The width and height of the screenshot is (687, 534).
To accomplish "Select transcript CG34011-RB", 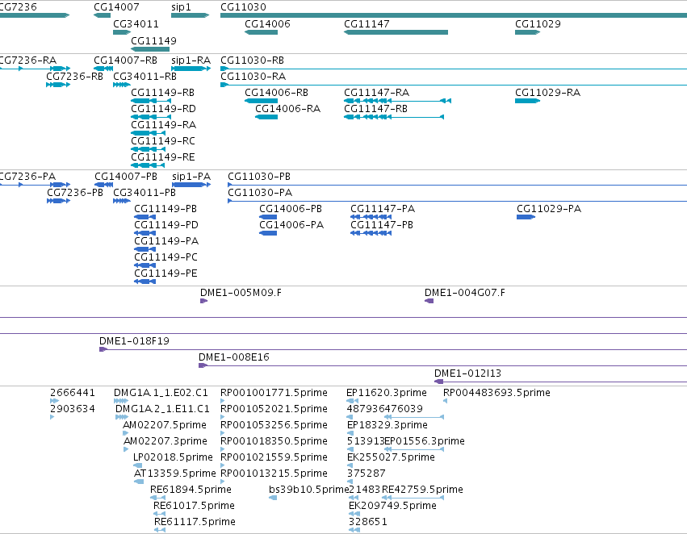I will click(x=122, y=85).
